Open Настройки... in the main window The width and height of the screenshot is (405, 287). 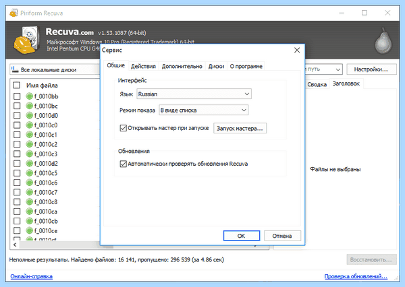pyautogui.click(x=371, y=69)
